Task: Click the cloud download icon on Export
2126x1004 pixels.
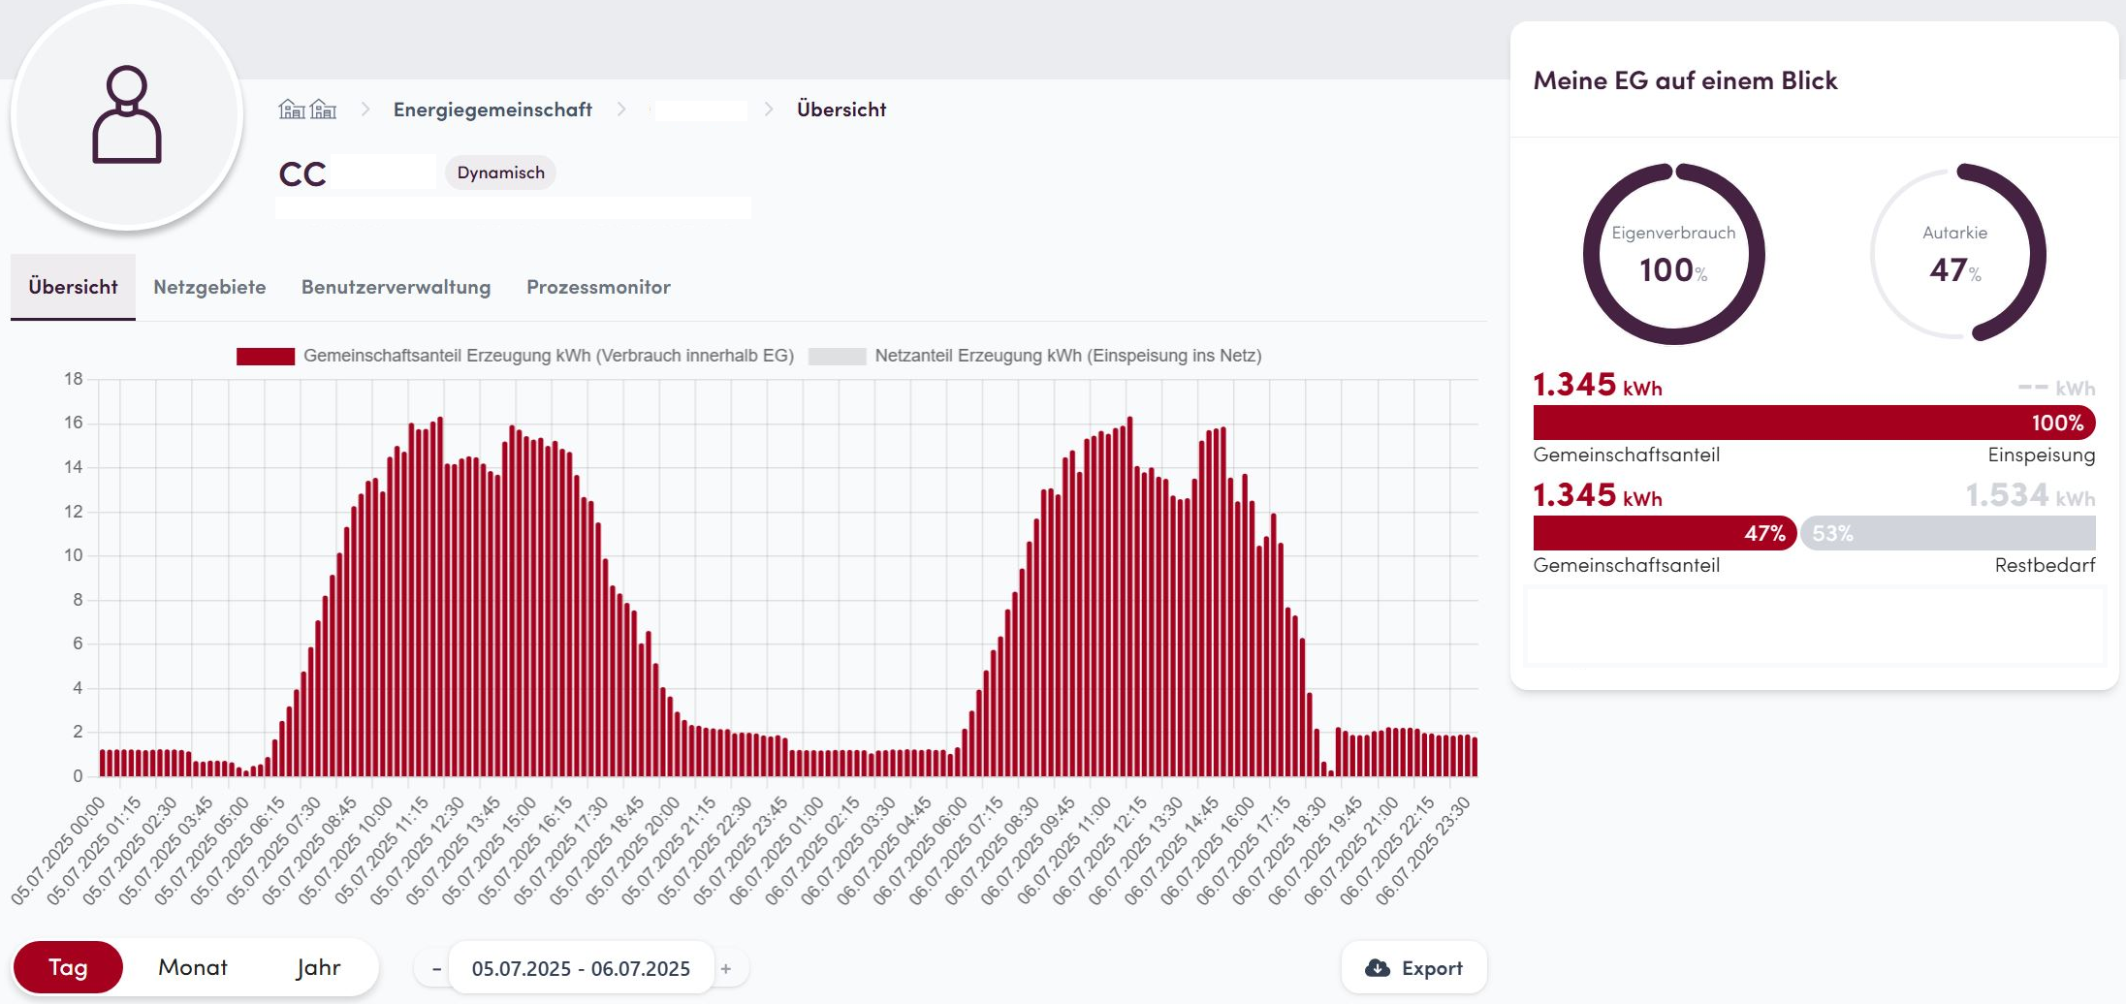Action: pyautogui.click(x=1377, y=968)
